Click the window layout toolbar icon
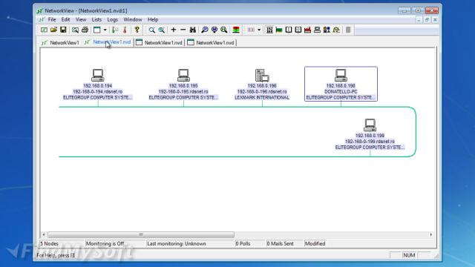This screenshot has height=267, width=475. point(97,30)
